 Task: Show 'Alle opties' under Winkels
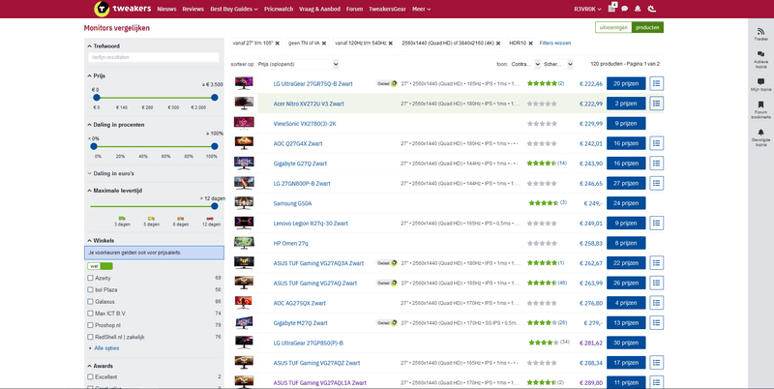coord(106,348)
